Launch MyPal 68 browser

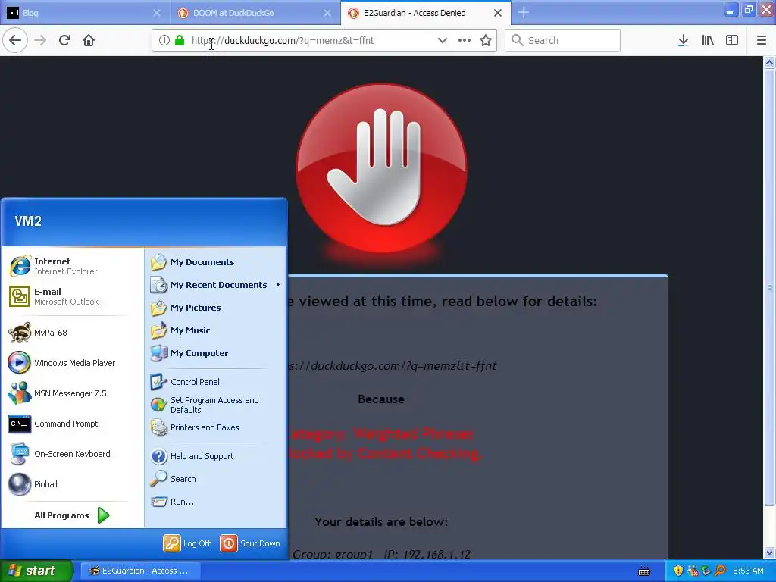(72, 333)
